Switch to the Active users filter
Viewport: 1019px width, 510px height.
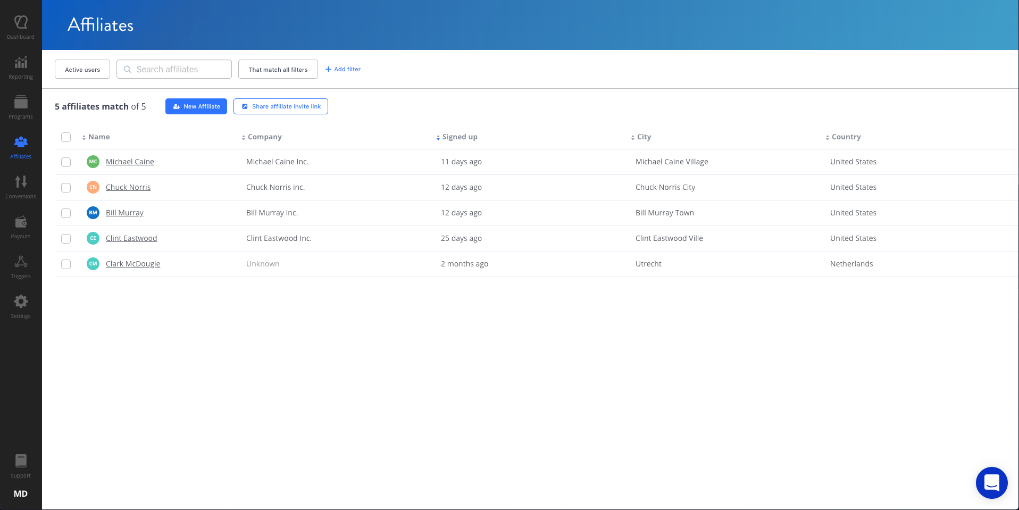[82, 69]
